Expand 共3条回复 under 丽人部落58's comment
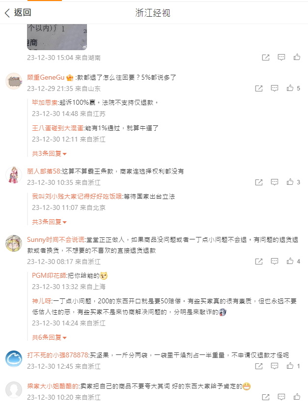 tap(50, 222)
